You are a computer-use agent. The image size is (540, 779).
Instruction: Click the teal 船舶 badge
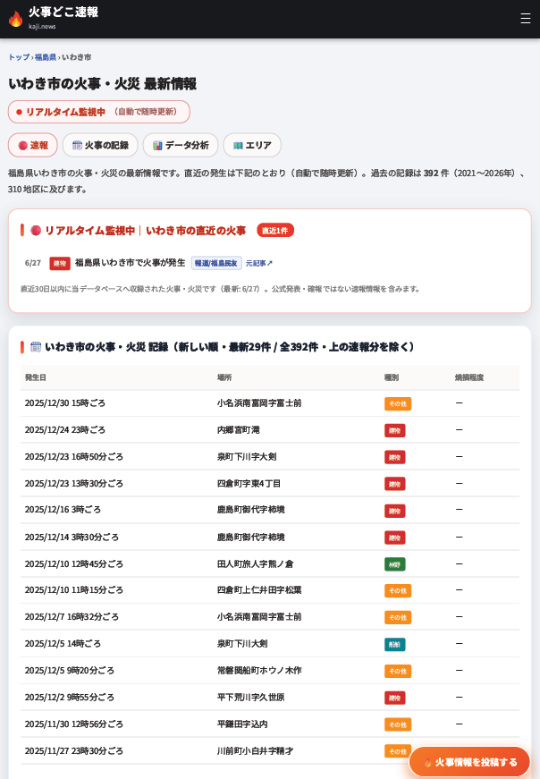coord(394,644)
